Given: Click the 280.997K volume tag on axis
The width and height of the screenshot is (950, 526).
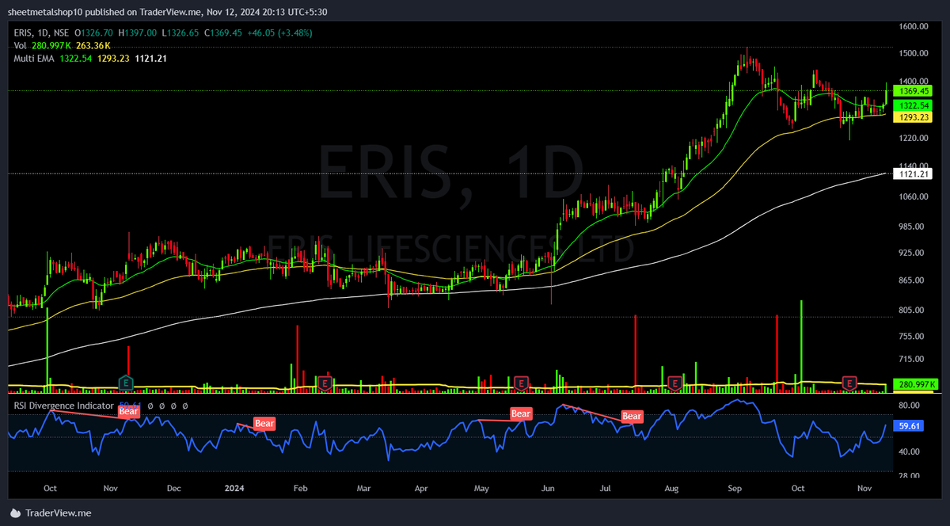Looking at the screenshot, I should pyautogui.click(x=916, y=385).
